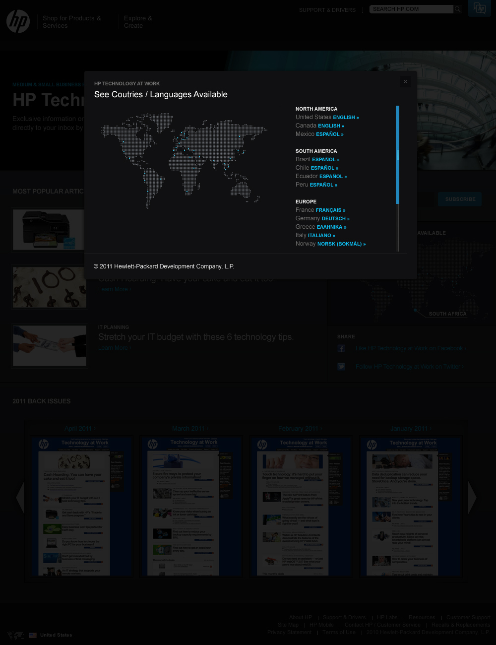The height and width of the screenshot is (645, 496).
Task: Open the Explore & Create menu
Action: click(x=138, y=22)
